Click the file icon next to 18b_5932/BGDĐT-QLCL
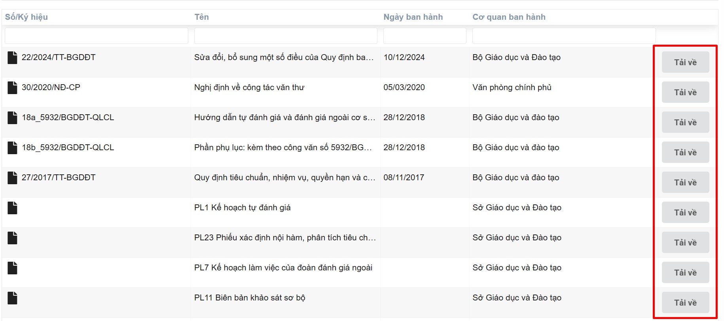Screen dimensions: 724x321 pyautogui.click(x=13, y=148)
